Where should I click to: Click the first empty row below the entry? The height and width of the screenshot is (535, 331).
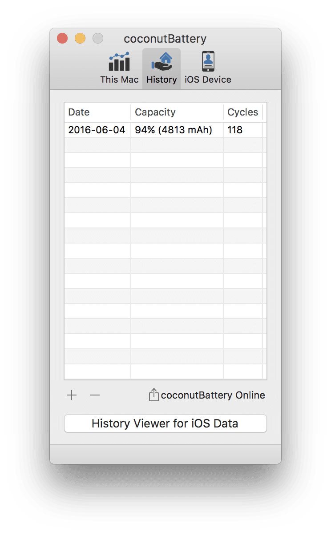165,145
